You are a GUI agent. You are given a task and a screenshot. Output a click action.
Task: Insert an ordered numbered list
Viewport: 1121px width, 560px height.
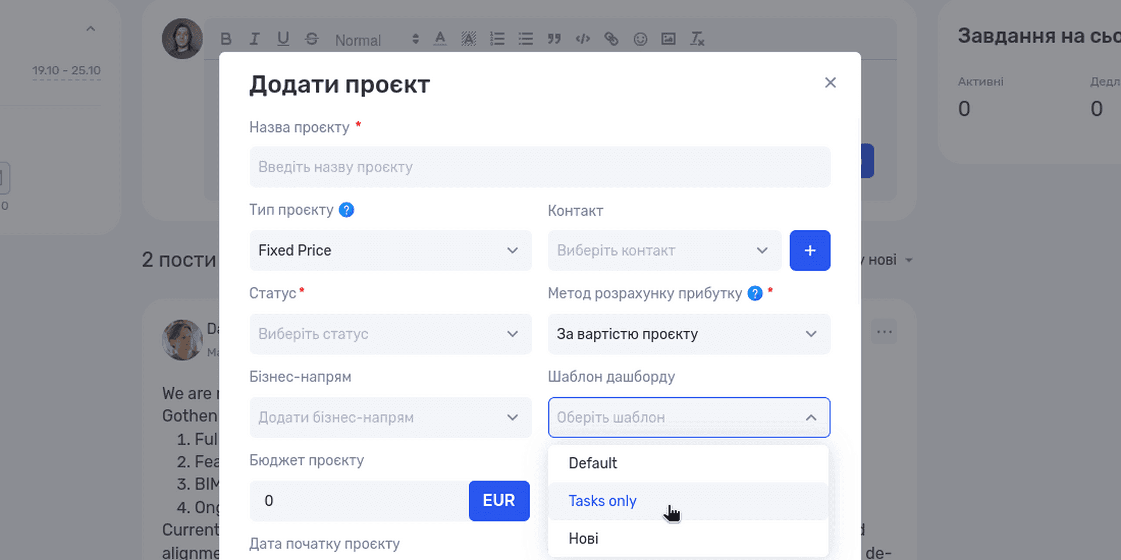coord(497,39)
